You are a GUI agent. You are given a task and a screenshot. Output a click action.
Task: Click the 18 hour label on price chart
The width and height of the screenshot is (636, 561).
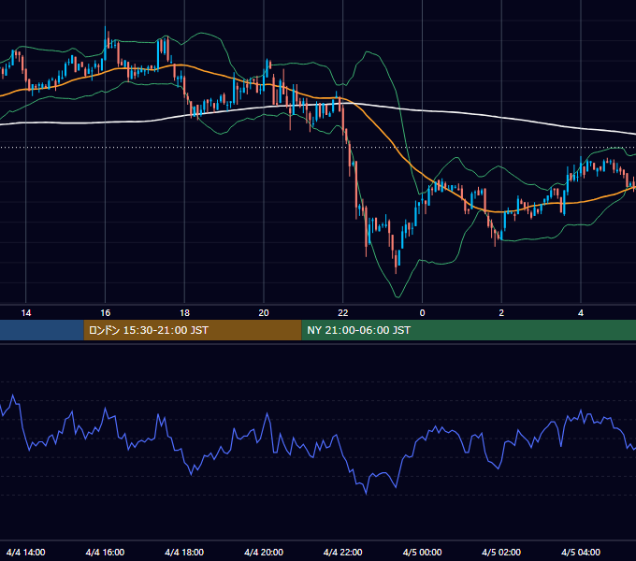[x=184, y=313]
